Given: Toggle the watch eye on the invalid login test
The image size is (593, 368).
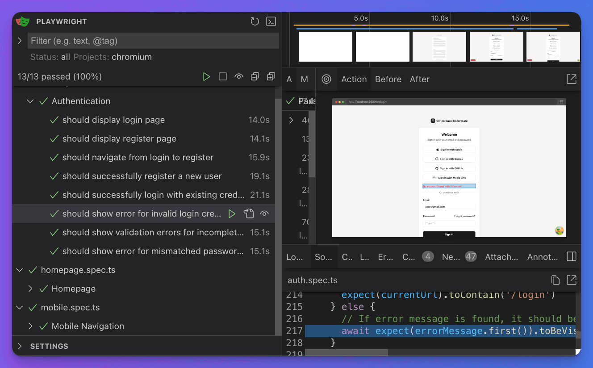Looking at the screenshot, I should [264, 213].
